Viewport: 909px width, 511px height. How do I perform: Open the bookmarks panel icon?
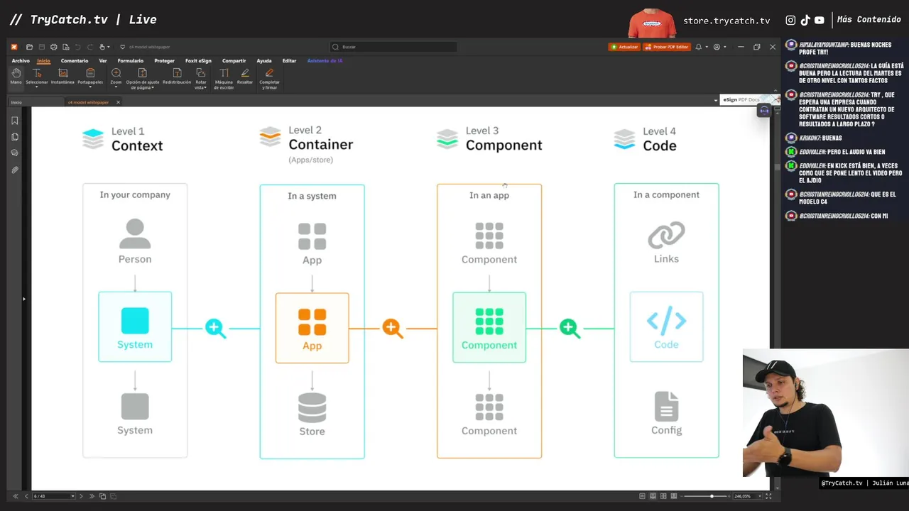pyautogui.click(x=15, y=121)
